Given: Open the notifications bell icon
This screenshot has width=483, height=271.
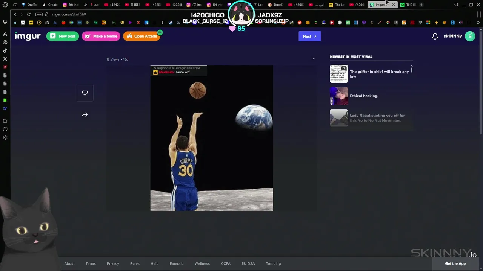Looking at the screenshot, I should coord(435,37).
